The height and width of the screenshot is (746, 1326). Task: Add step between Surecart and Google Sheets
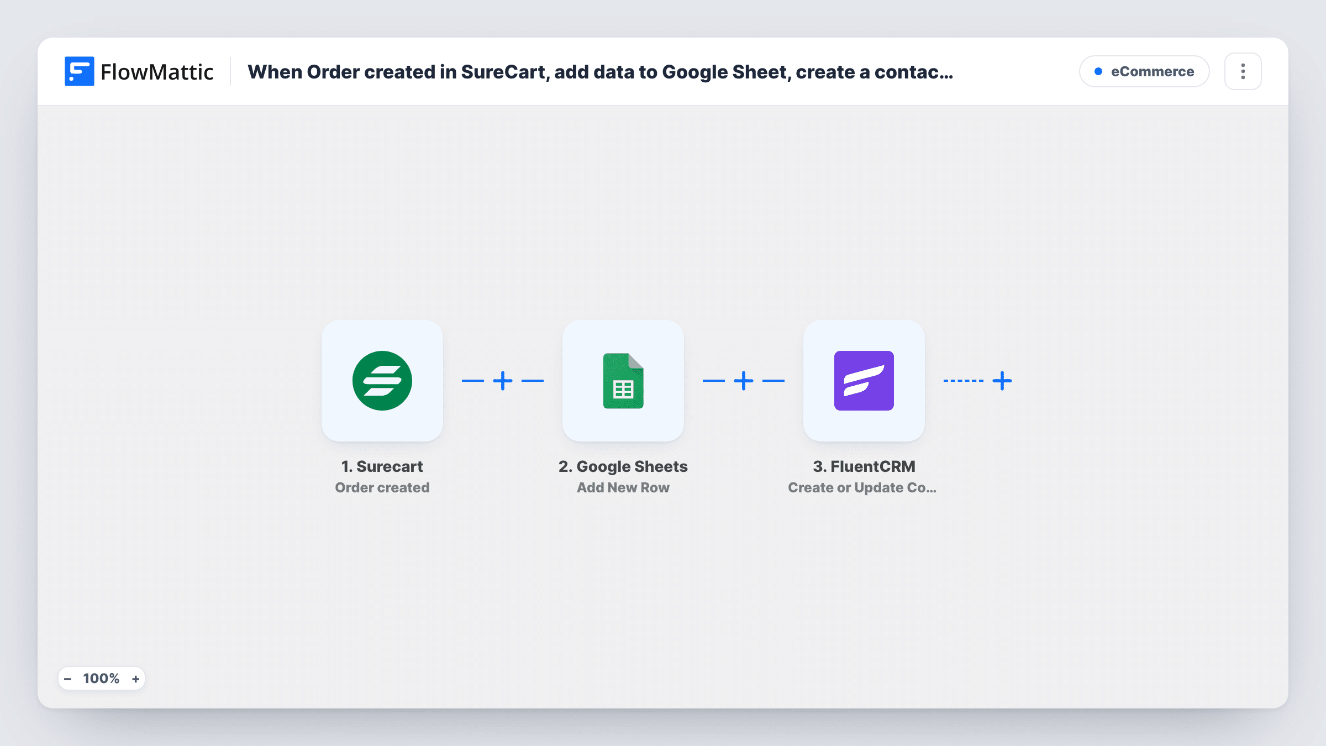503,380
